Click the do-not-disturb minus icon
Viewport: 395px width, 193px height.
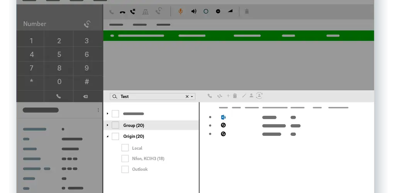218,12
